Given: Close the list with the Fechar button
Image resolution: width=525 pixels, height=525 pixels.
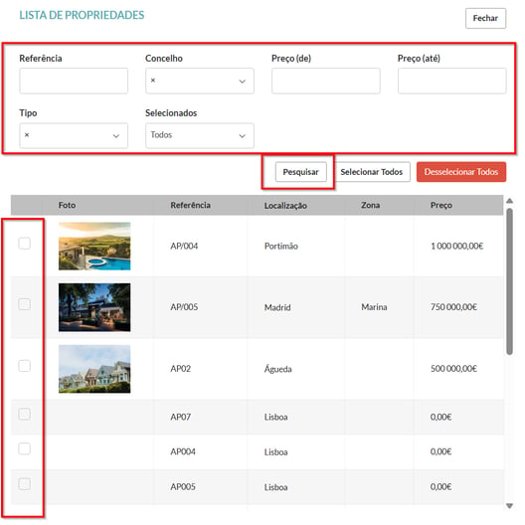Looking at the screenshot, I should 485,18.
